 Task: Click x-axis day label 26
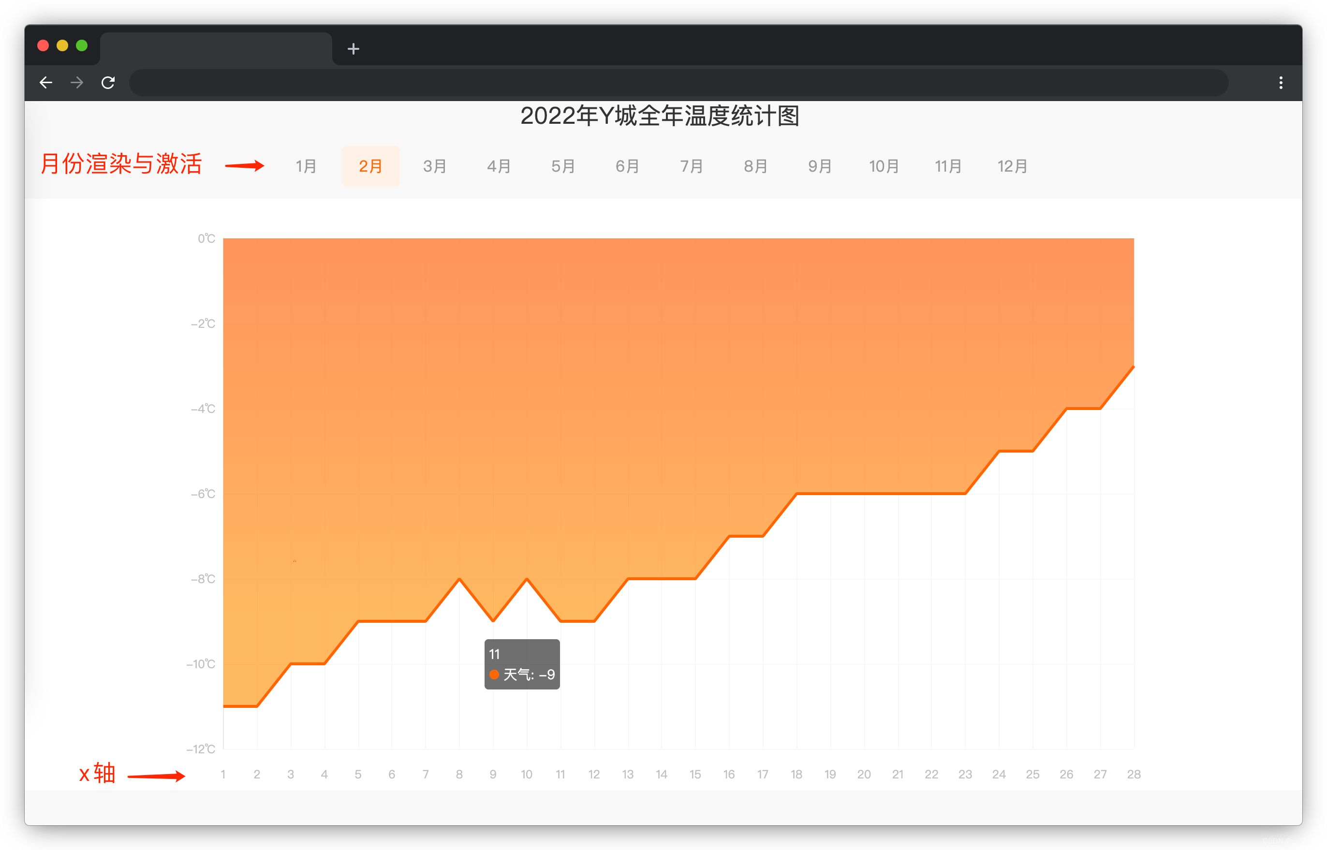1066,775
